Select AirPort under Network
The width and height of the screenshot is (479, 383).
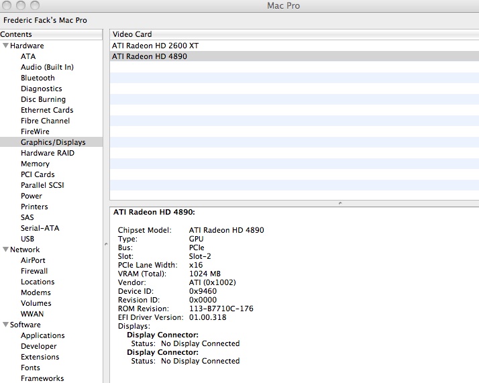[33, 260]
